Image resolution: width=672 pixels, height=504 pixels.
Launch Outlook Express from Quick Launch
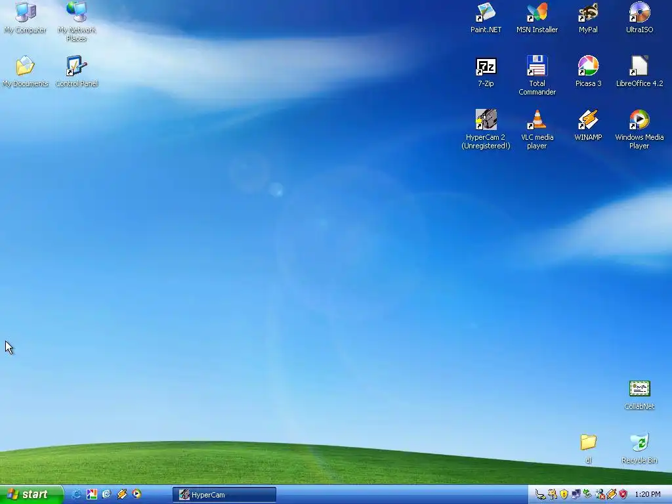tap(106, 494)
